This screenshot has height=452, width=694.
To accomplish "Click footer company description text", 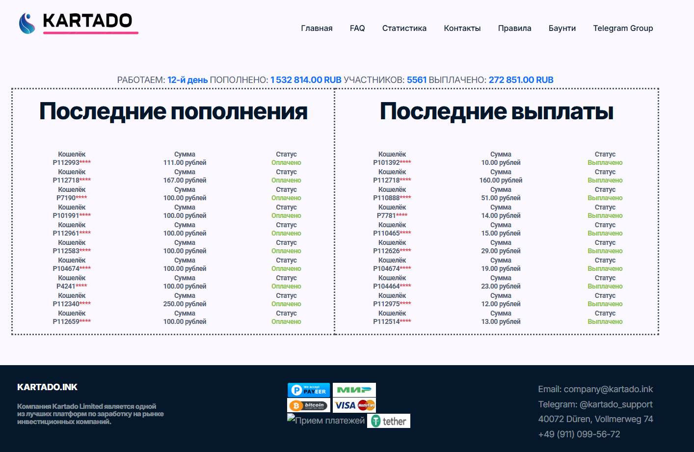I will point(90,414).
